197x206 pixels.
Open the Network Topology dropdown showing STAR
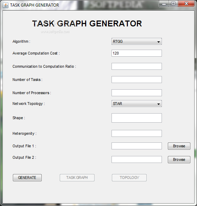coord(137,104)
